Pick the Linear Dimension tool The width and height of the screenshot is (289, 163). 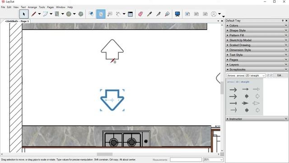point(118,14)
